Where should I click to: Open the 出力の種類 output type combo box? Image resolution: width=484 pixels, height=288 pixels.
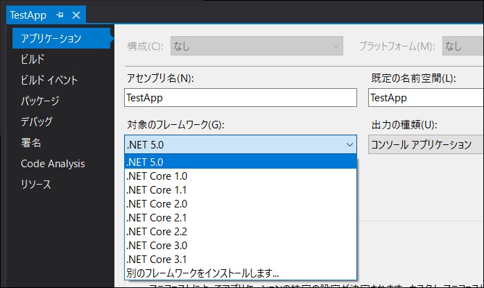[x=426, y=144]
